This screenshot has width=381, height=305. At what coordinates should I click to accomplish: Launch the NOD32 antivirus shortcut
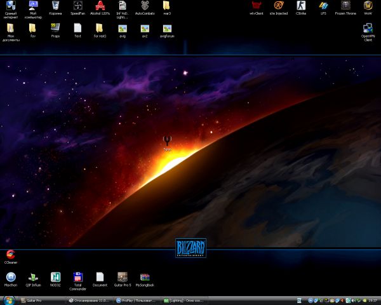click(x=55, y=280)
